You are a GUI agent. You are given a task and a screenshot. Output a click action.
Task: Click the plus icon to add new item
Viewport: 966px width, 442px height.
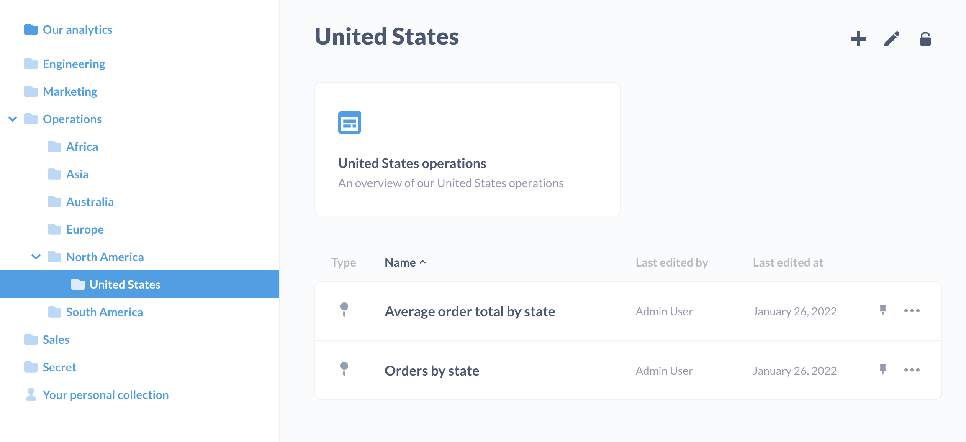(x=858, y=39)
